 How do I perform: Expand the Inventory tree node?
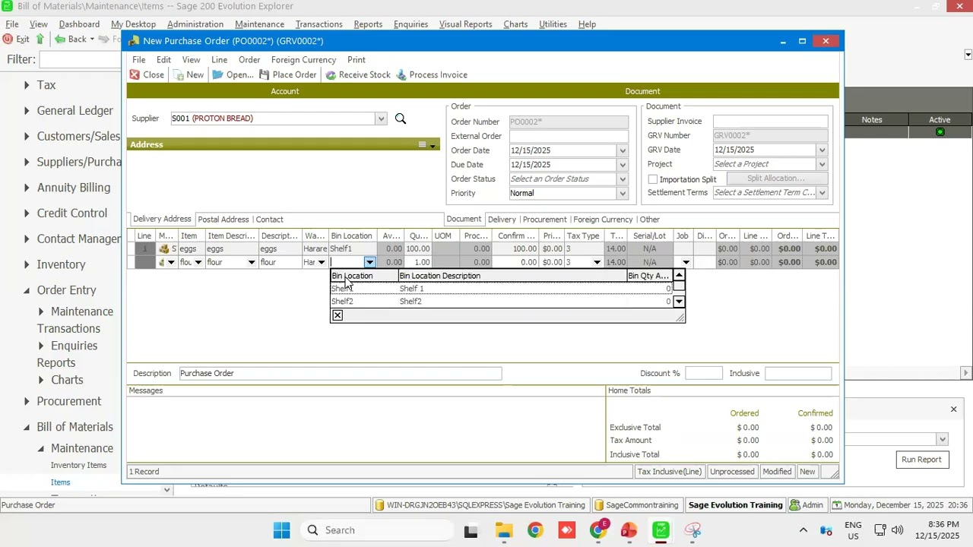26,264
